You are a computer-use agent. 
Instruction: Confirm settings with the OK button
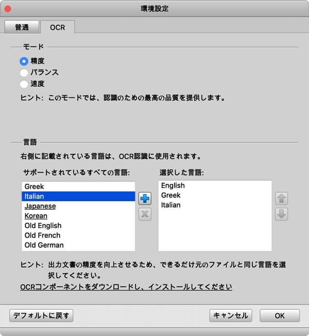coord(280,315)
